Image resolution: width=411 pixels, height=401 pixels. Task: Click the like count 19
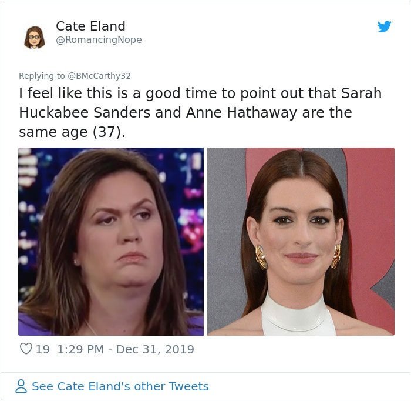click(42, 349)
